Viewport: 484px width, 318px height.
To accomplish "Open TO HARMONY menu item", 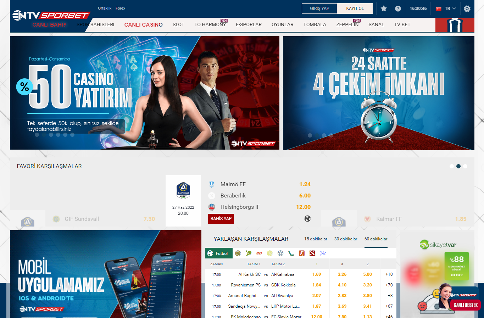I will [x=210, y=24].
